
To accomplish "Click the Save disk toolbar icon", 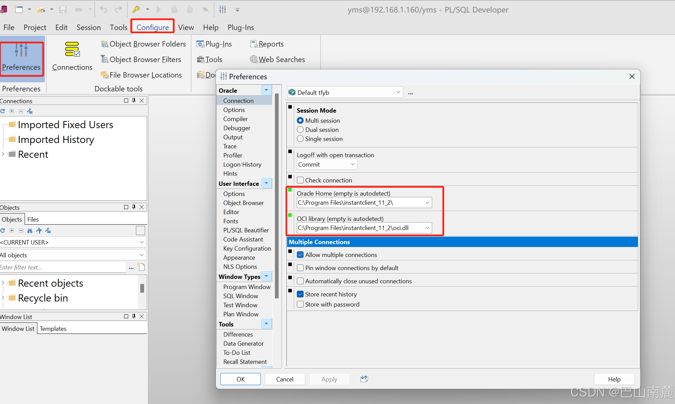I will (x=63, y=9).
